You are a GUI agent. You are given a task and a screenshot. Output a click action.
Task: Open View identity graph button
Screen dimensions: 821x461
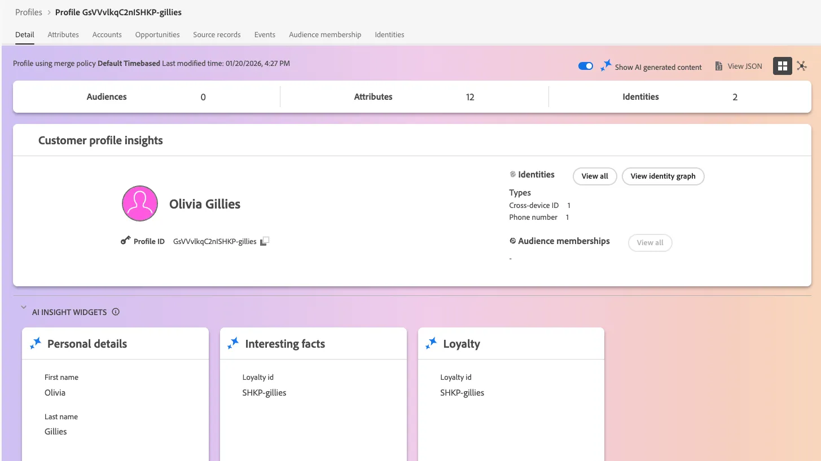[663, 176]
